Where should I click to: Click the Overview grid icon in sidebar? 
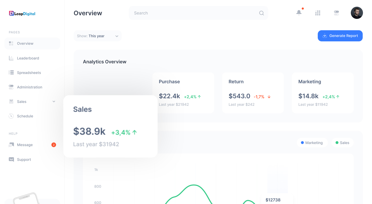coord(11,43)
